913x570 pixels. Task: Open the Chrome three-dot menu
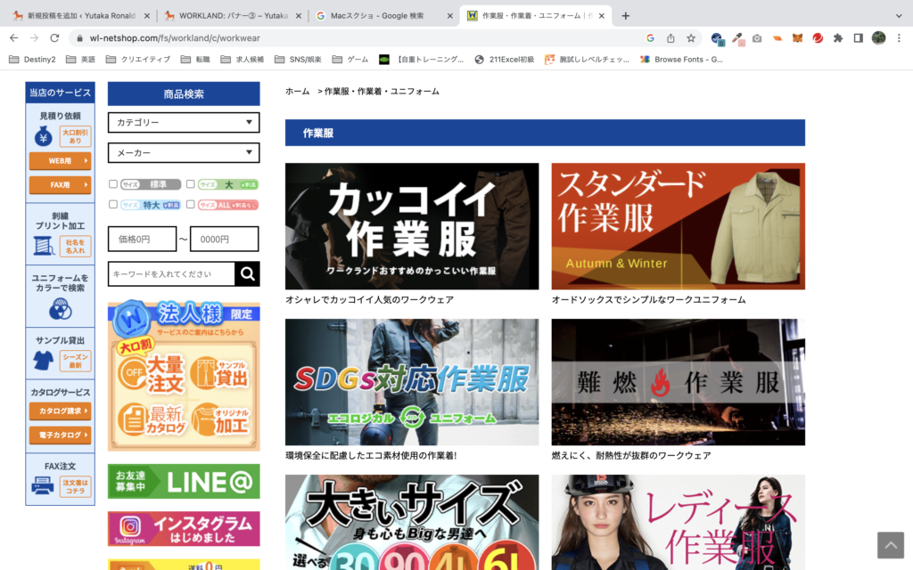tap(899, 37)
